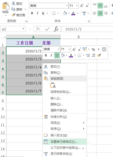Click Italic in the mini toolbar
113x157 pixels.
click(x=51, y=55)
